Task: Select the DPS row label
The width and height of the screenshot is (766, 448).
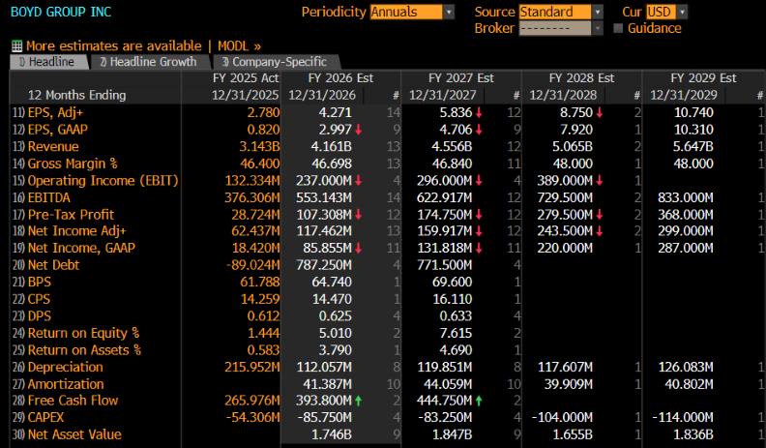Action: pyautogui.click(x=39, y=316)
